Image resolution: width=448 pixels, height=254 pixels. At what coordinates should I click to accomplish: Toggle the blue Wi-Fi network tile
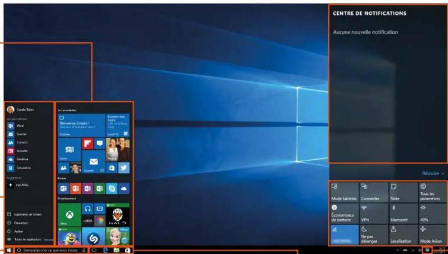[344, 234]
